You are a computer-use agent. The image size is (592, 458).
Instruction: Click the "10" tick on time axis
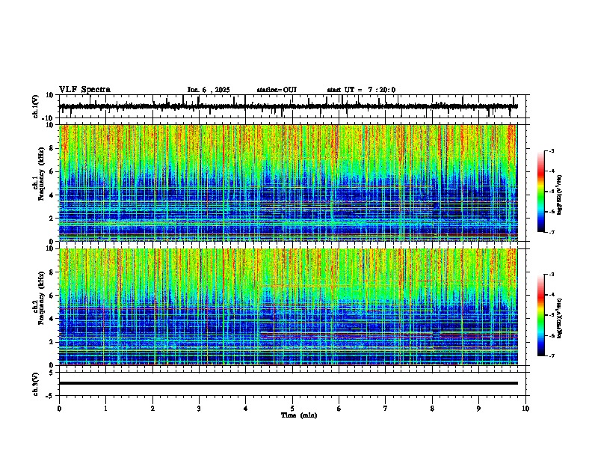click(525, 409)
